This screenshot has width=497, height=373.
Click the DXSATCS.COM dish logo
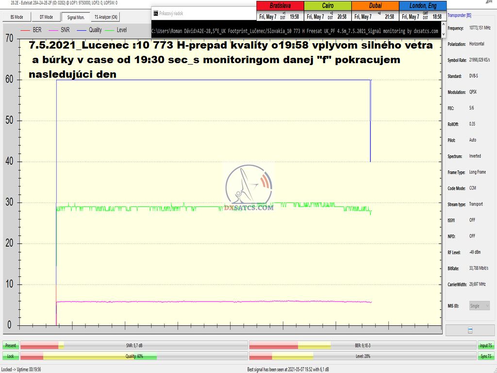pos(249,187)
